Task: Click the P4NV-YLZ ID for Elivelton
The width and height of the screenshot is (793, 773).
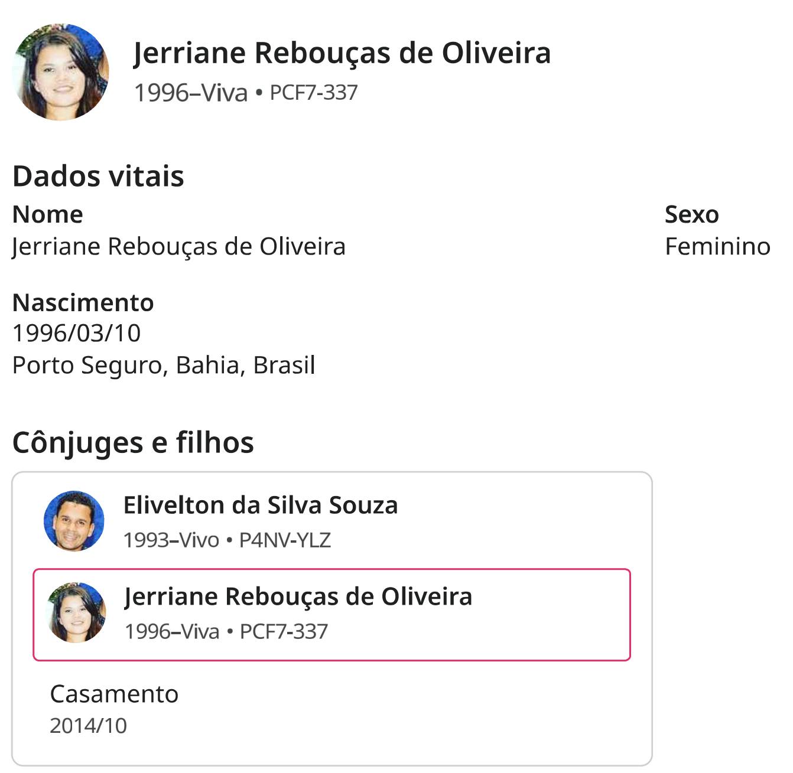Action: tap(285, 540)
